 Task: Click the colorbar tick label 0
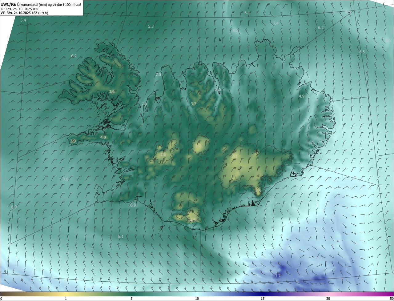(x=1, y=299)
